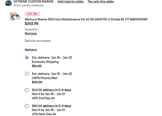The width and height of the screenshot is (162, 116).
Task: Click the EXTREME CUSTOM MARINE seller name
Action: 34,1
